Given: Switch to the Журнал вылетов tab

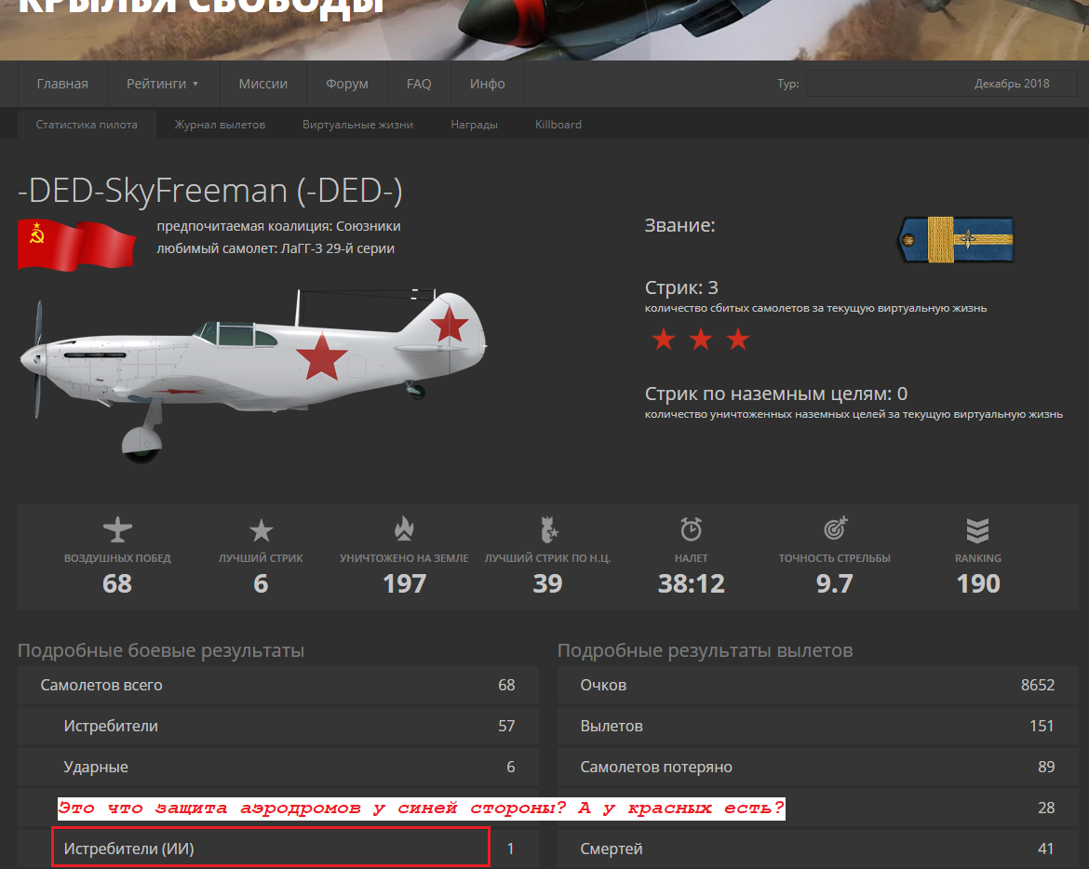Looking at the screenshot, I should point(221,125).
